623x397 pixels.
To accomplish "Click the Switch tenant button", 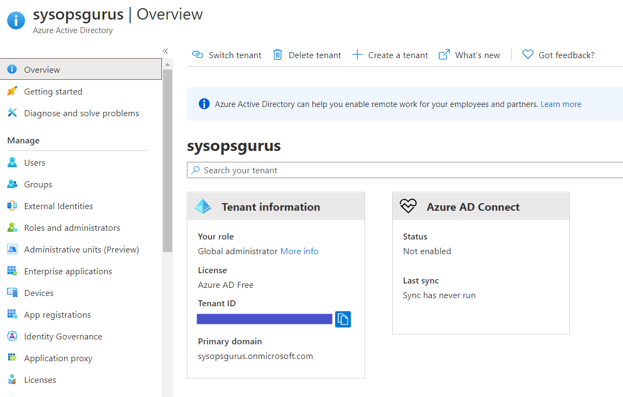I will tap(226, 55).
